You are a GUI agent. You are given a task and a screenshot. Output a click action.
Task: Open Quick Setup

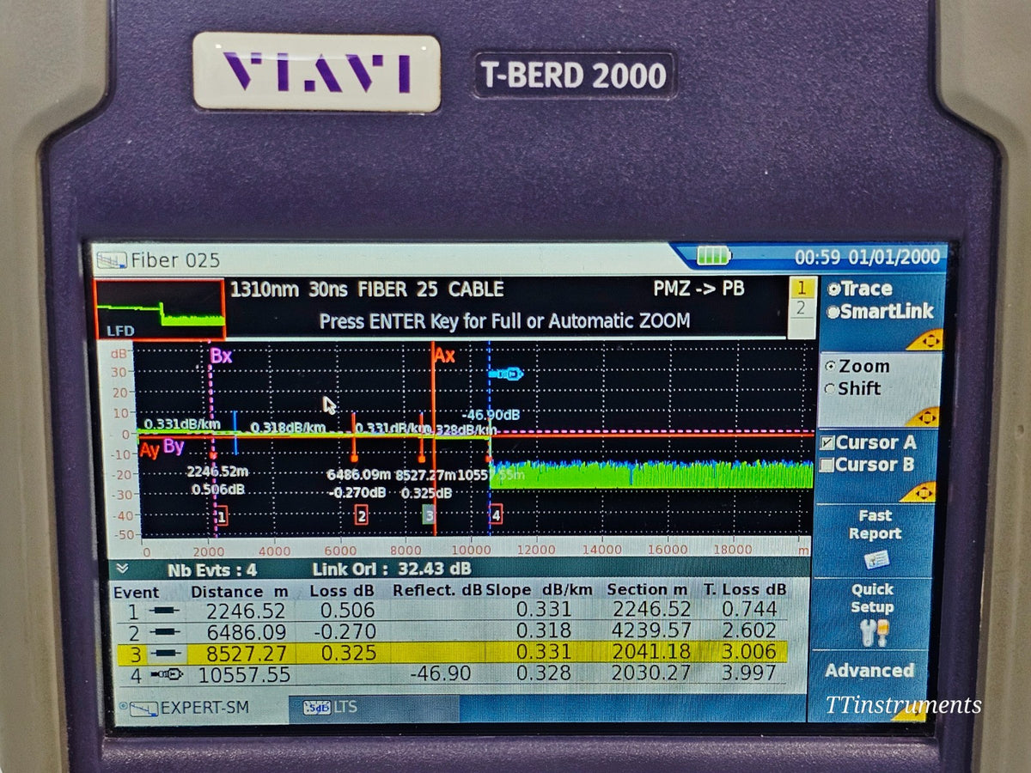pyautogui.click(x=872, y=614)
